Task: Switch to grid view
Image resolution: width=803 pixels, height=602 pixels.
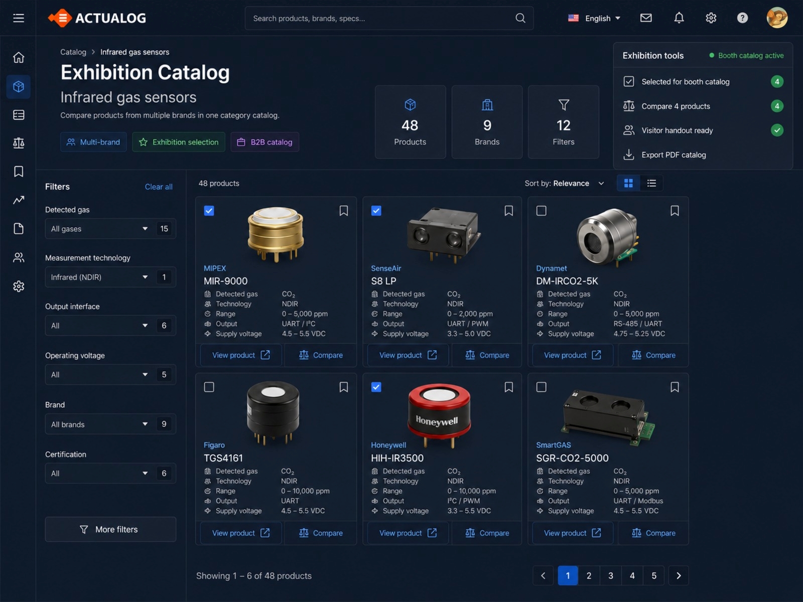Action: tap(628, 184)
